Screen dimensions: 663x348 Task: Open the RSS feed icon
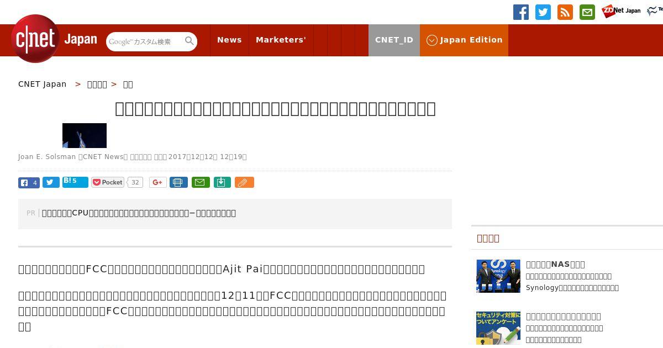(565, 12)
